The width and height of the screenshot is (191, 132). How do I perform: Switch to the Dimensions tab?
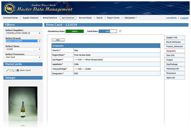click(x=175, y=73)
